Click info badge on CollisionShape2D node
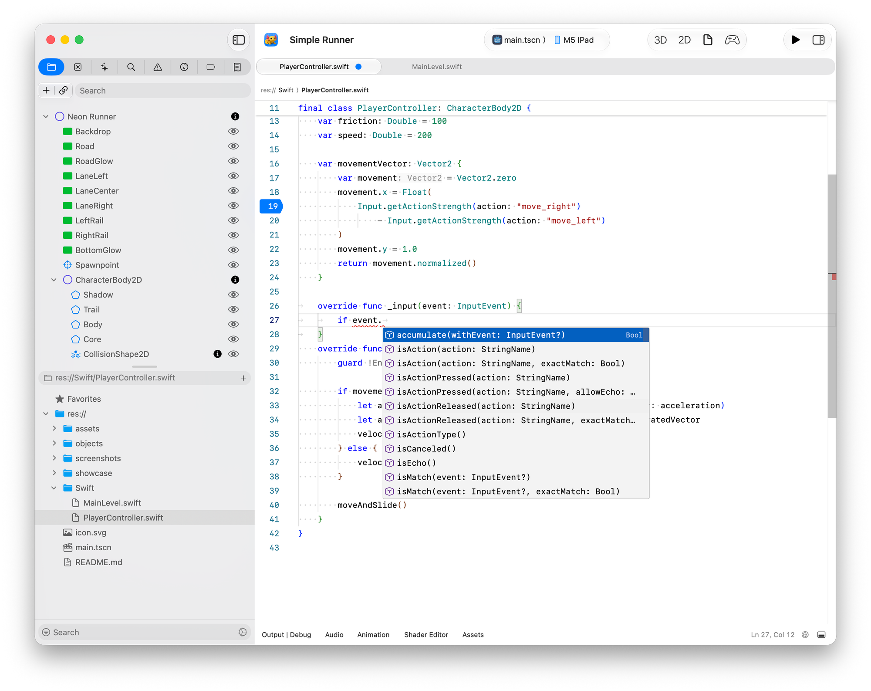Screen dimensions: 871x691 coord(218,354)
